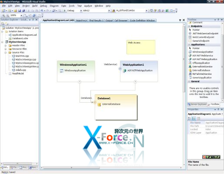Select OfficeApplication item in Toolbox
The width and height of the screenshot is (224, 174).
tap(201, 63)
